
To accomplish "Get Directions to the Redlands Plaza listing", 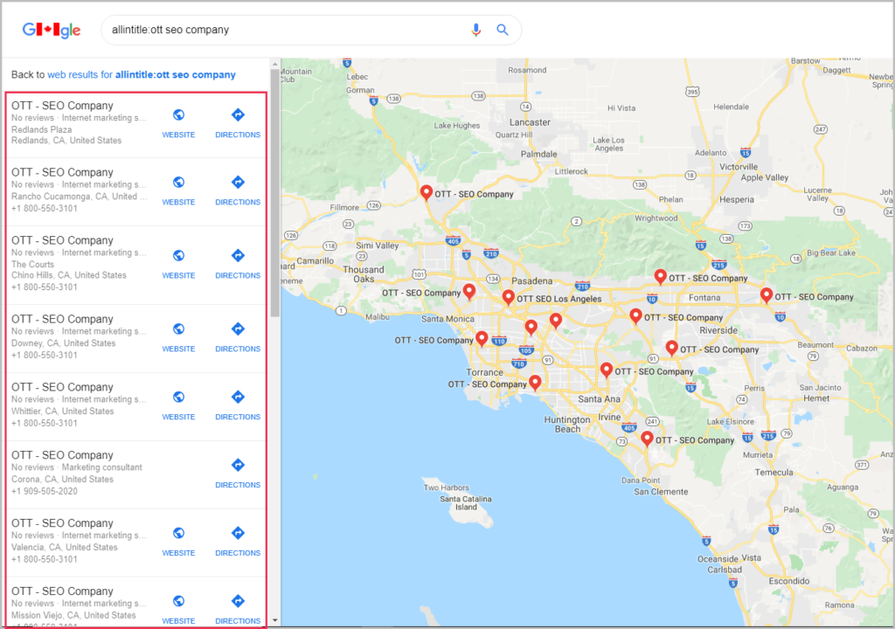I will point(238,122).
